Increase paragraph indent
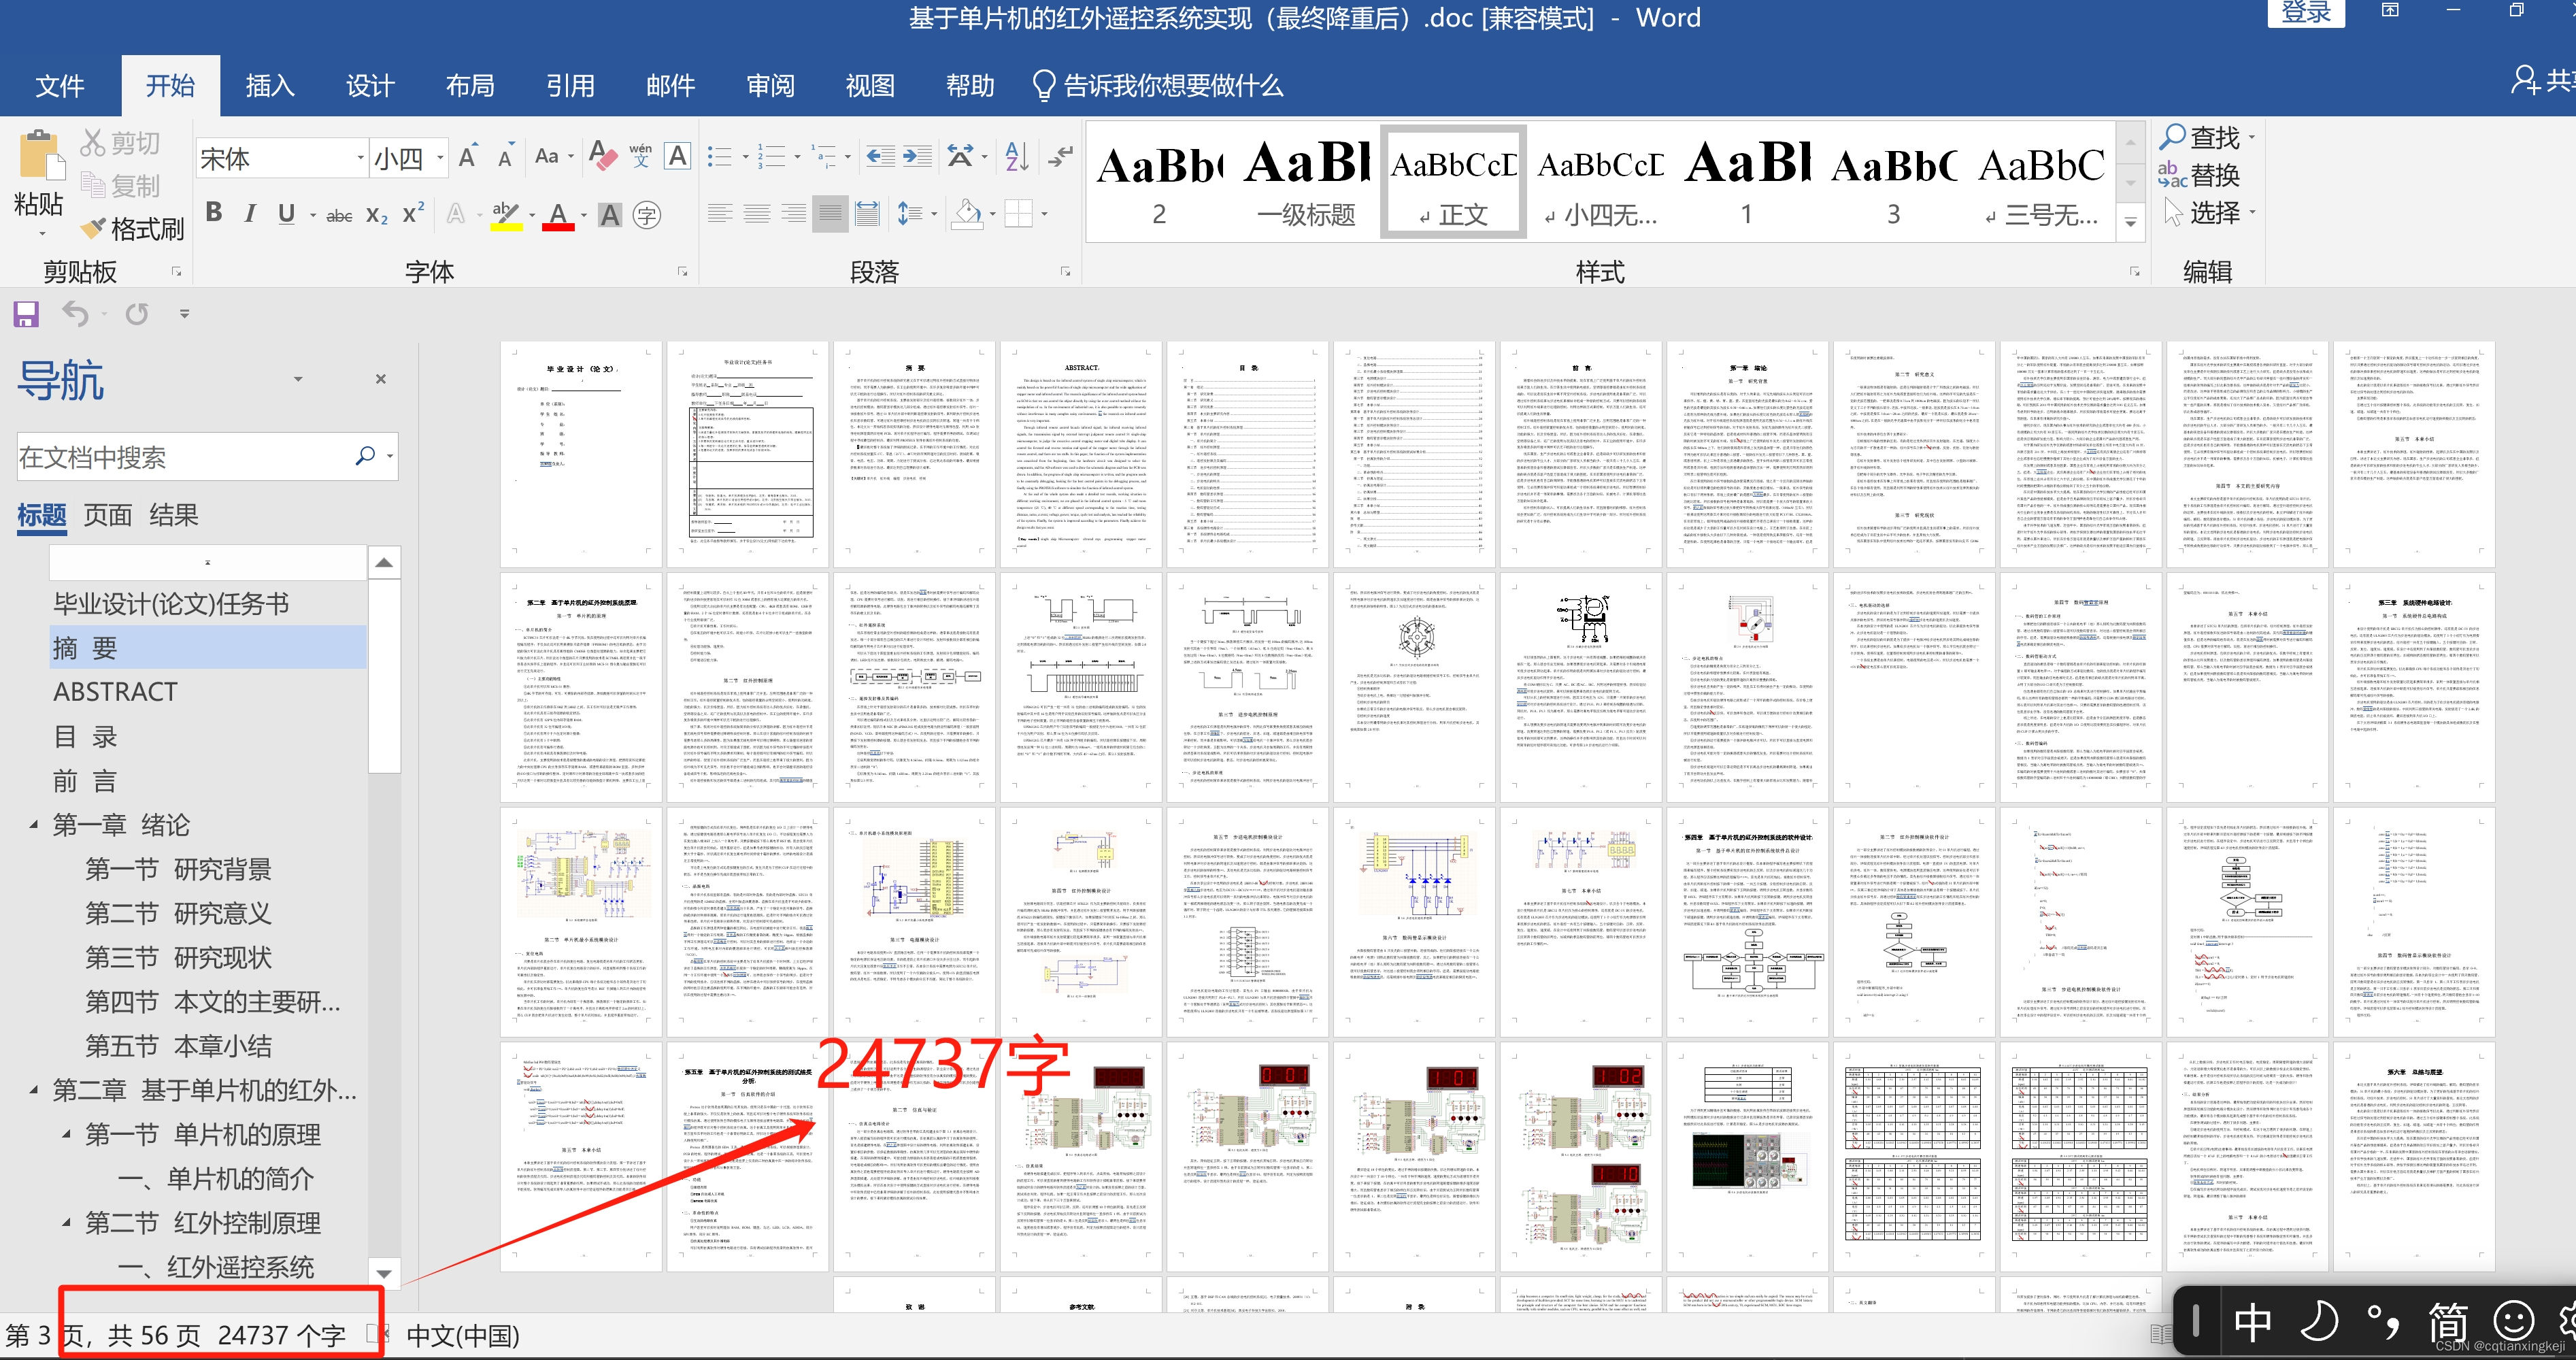 916,156
